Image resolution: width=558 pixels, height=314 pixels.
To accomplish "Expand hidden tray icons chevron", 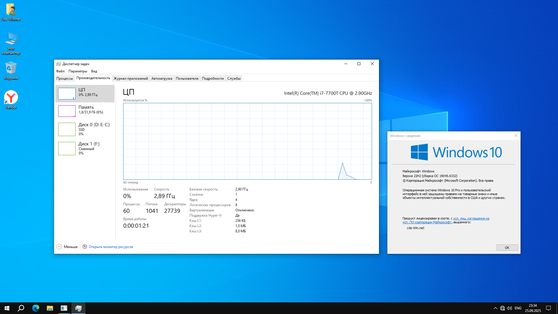I will [x=495, y=308].
